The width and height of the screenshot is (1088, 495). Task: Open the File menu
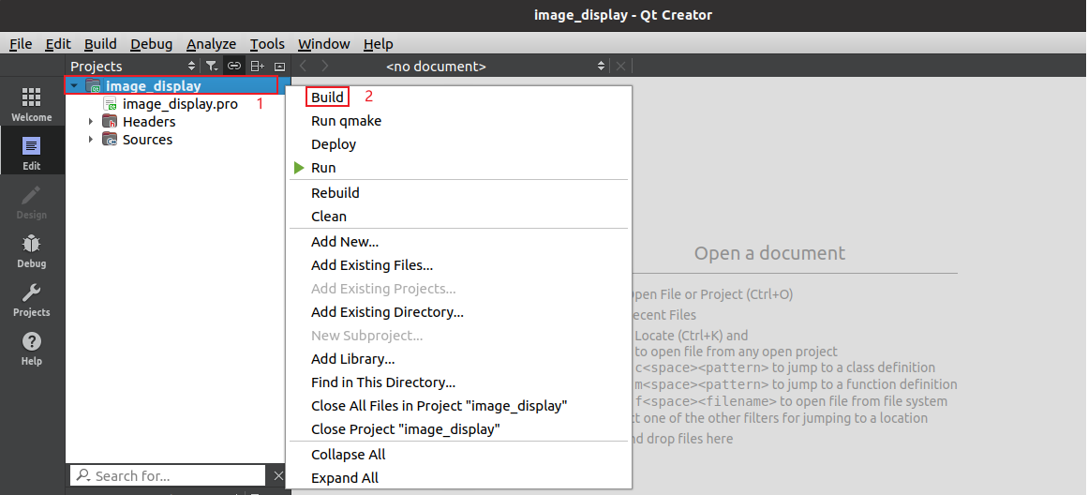21,44
